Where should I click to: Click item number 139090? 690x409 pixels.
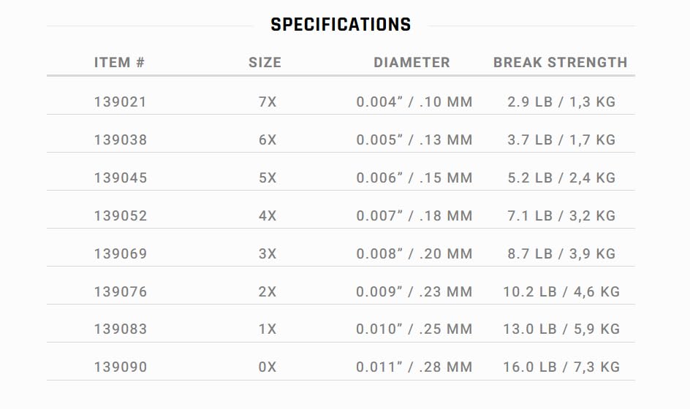tap(121, 367)
